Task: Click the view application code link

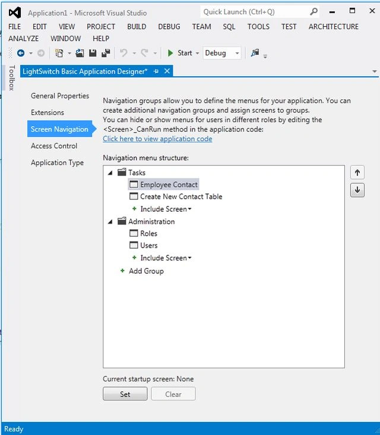Action: click(157, 139)
